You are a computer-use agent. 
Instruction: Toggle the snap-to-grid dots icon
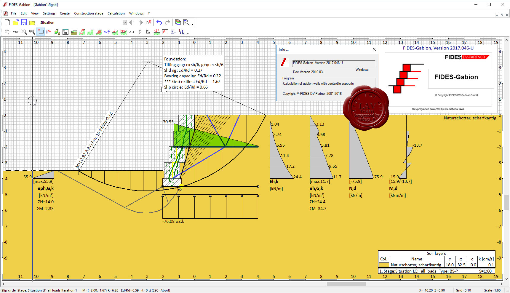[x=49, y=32]
